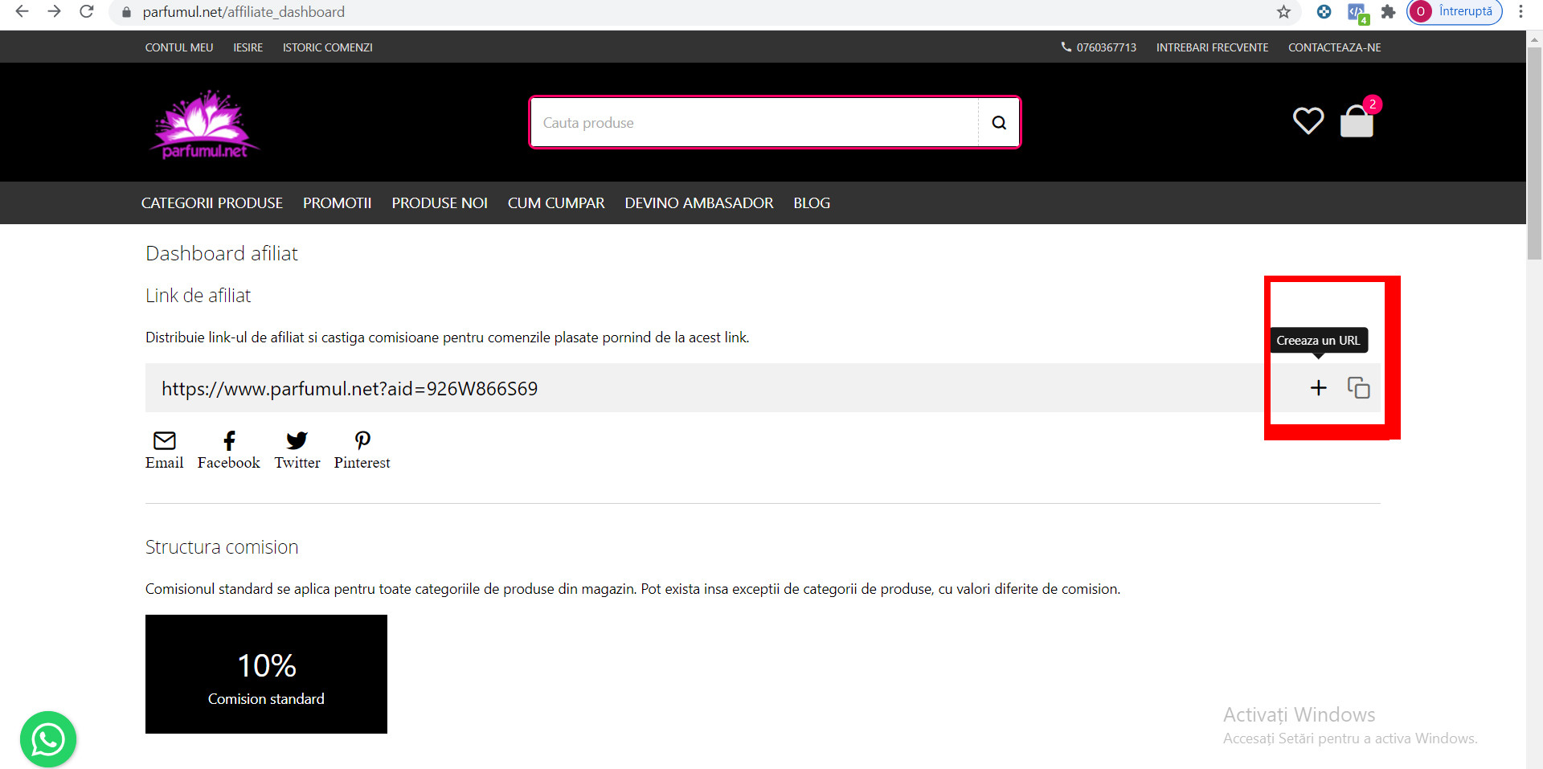Click the search magnifier button

coord(999,123)
